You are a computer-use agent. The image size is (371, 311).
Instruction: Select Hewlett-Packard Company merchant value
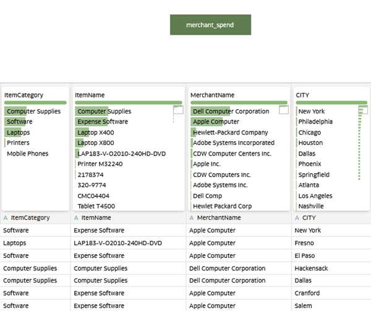231,132
